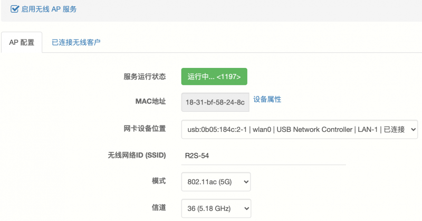Click the 启用无线 AP 服务 label text

49,9
